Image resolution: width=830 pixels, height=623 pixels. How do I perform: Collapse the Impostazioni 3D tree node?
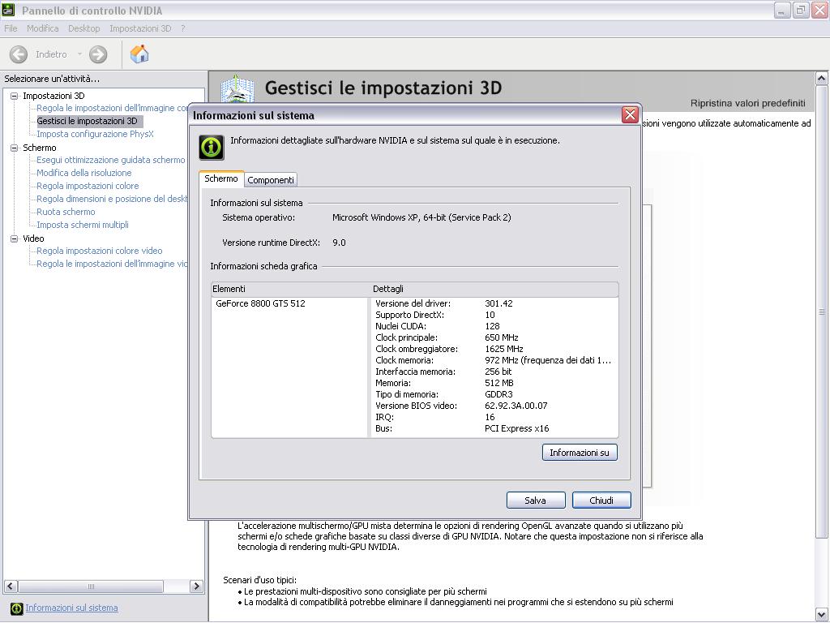pyautogui.click(x=15, y=96)
